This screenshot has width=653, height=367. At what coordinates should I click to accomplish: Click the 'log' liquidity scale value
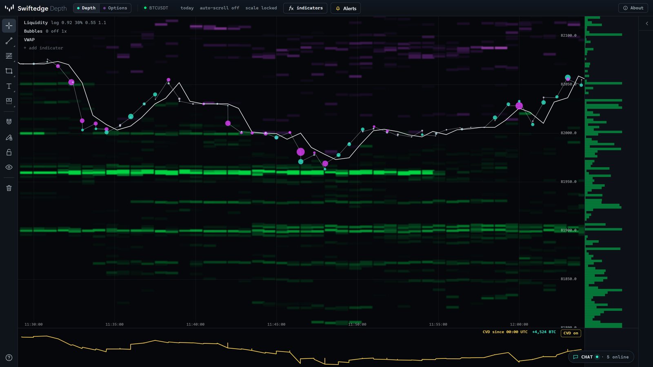pos(55,23)
